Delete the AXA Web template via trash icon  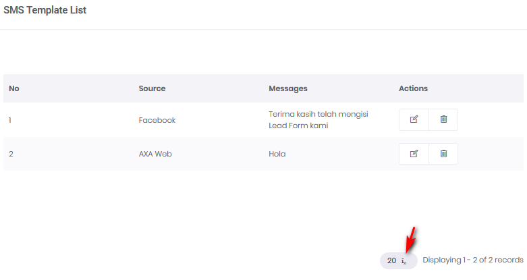(x=443, y=154)
